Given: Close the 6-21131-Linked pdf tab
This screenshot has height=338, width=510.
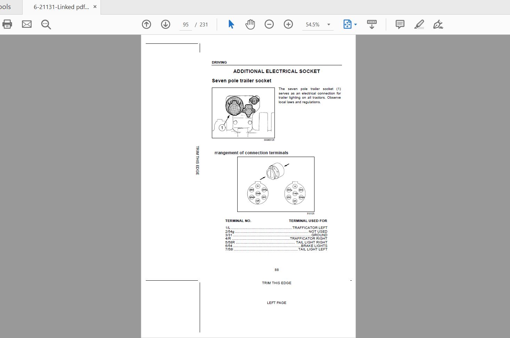Looking at the screenshot, I should pyautogui.click(x=95, y=7).
